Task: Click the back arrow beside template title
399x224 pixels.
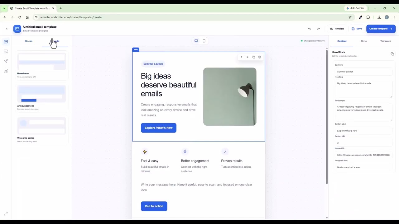Action: pyautogui.click(x=7, y=29)
